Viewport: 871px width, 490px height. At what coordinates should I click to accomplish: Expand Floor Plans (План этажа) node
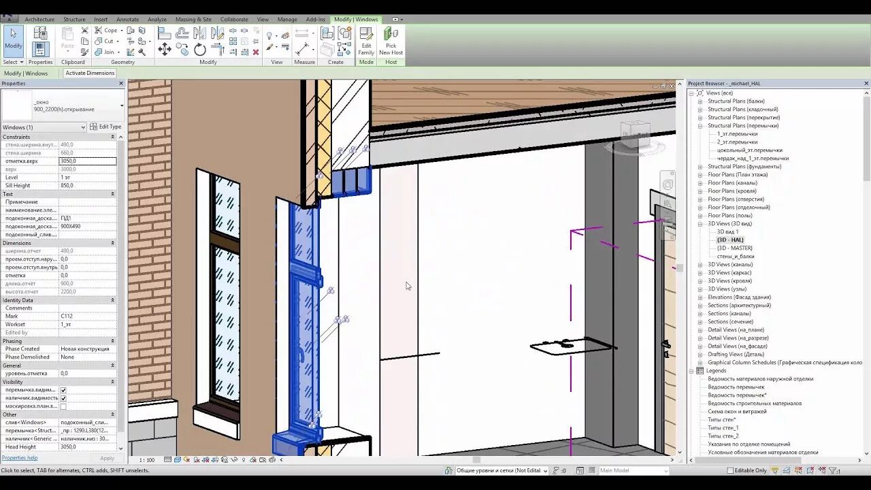click(x=700, y=175)
